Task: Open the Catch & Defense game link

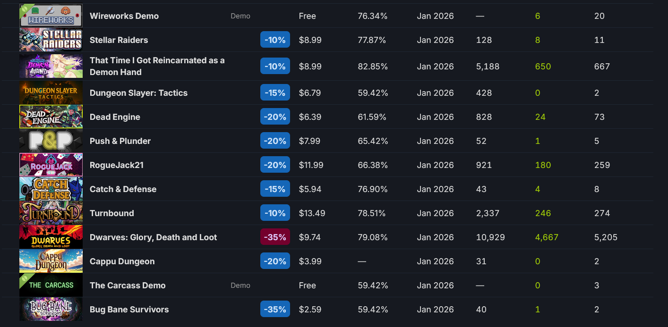Action: (123, 189)
